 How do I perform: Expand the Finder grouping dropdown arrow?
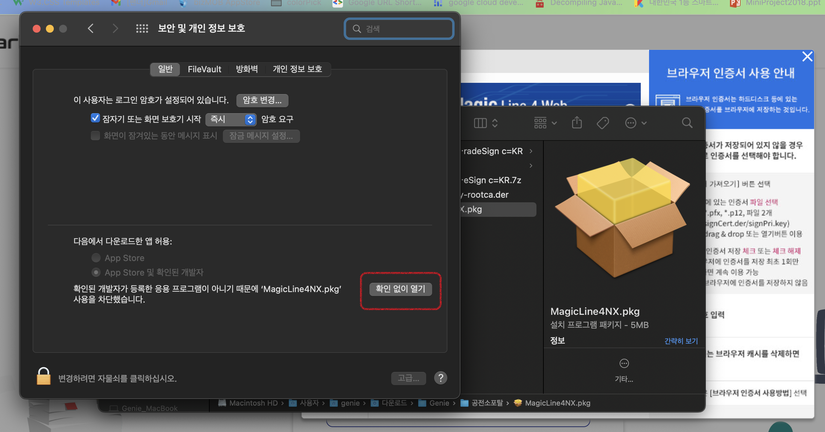554,123
